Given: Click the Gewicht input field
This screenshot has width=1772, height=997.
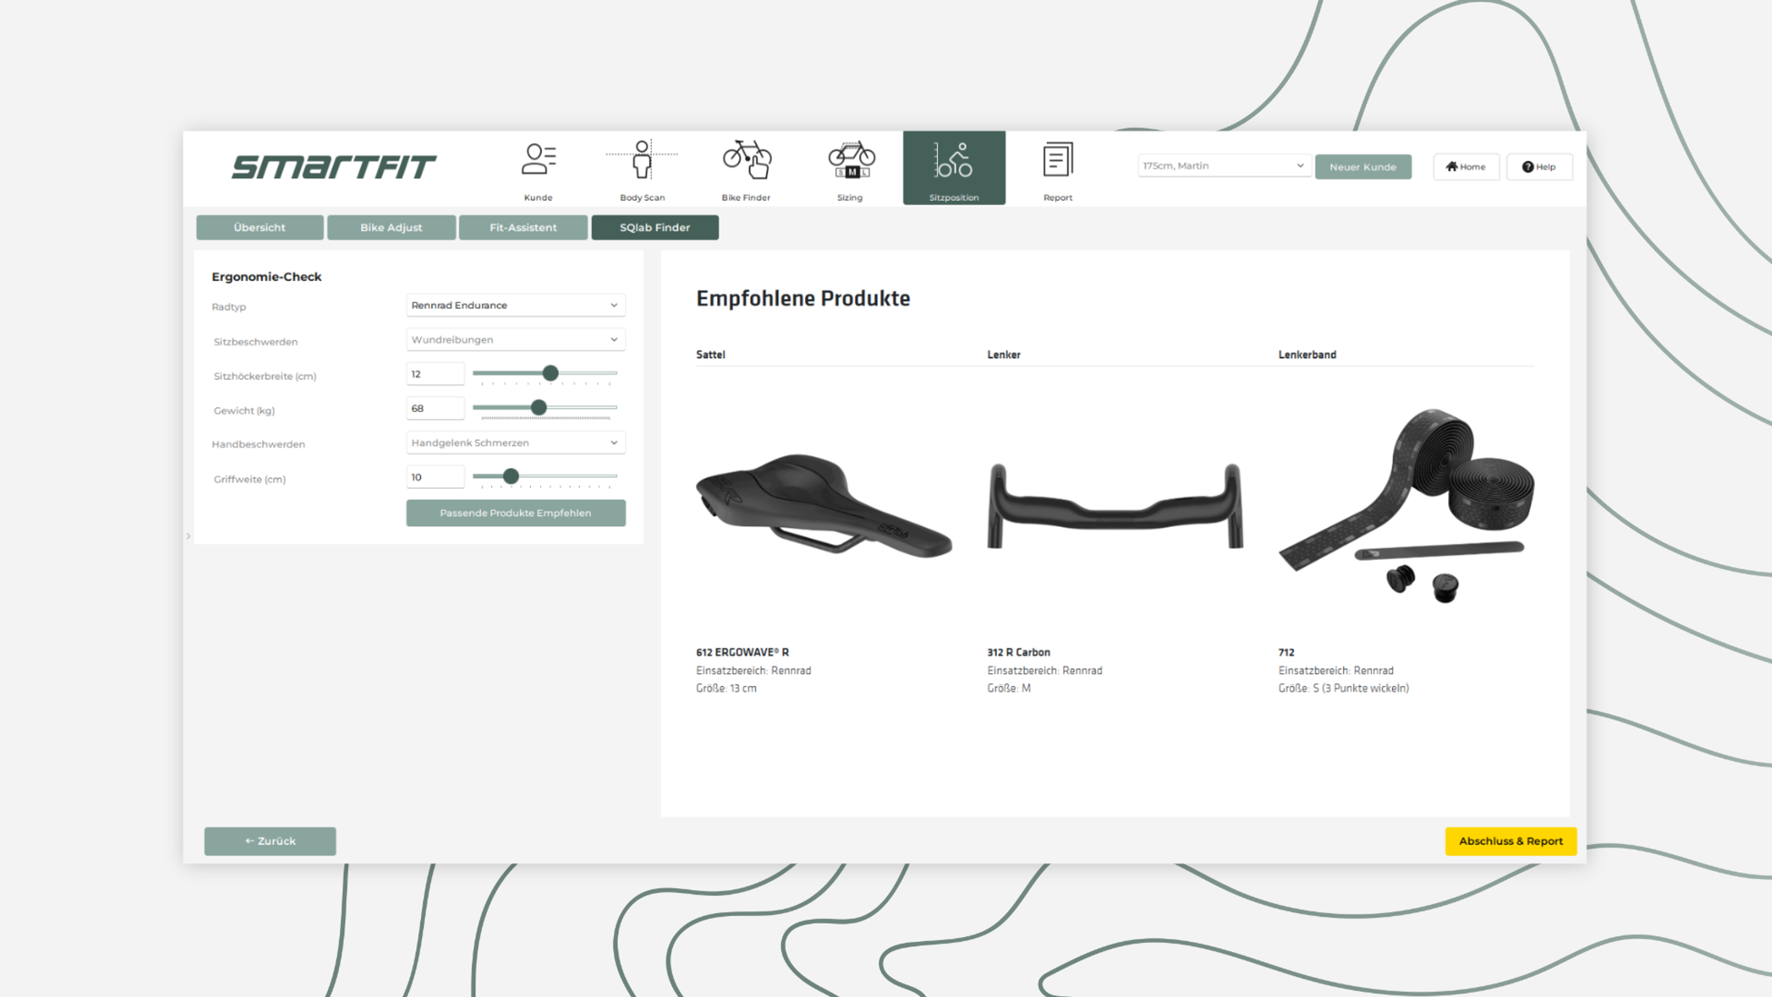Looking at the screenshot, I should click(435, 408).
